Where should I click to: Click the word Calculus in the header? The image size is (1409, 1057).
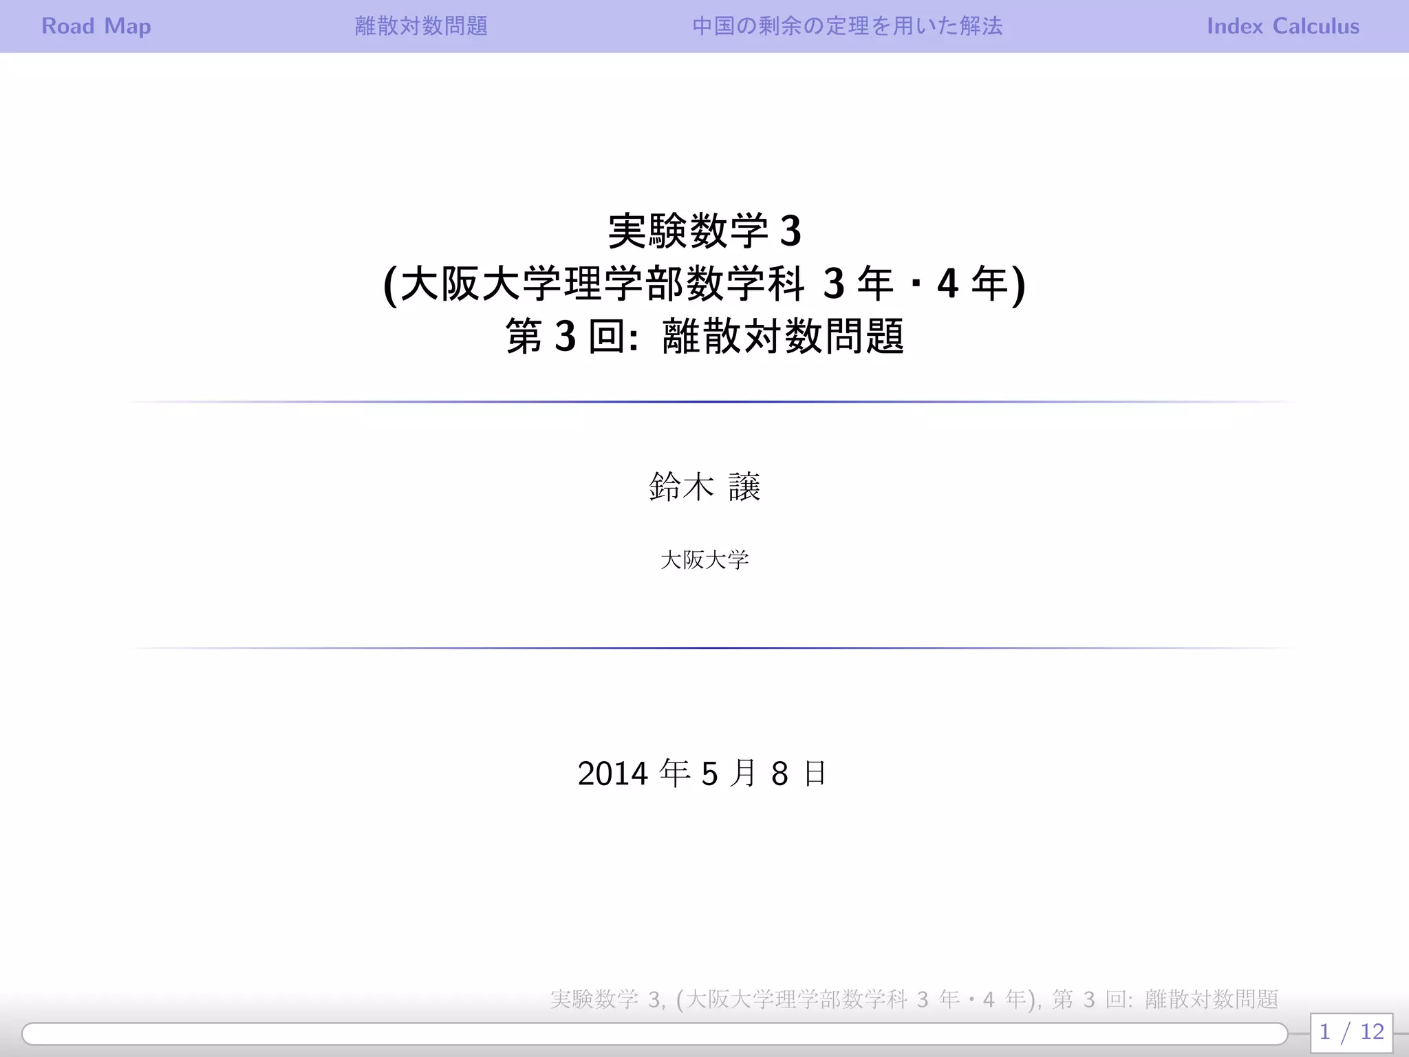1315,26
